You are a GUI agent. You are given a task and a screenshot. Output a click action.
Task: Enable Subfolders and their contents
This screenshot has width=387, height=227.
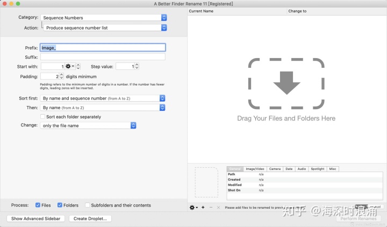pyautogui.click(x=88, y=205)
